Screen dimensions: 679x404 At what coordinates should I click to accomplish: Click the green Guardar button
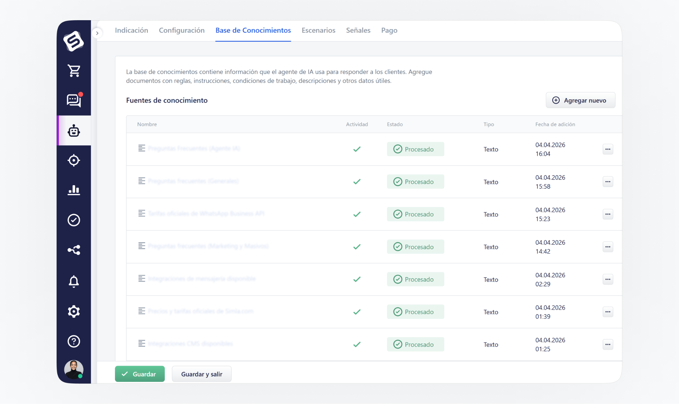click(x=140, y=374)
